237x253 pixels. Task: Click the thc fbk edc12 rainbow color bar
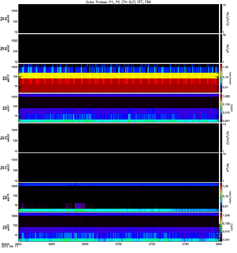(221, 197)
